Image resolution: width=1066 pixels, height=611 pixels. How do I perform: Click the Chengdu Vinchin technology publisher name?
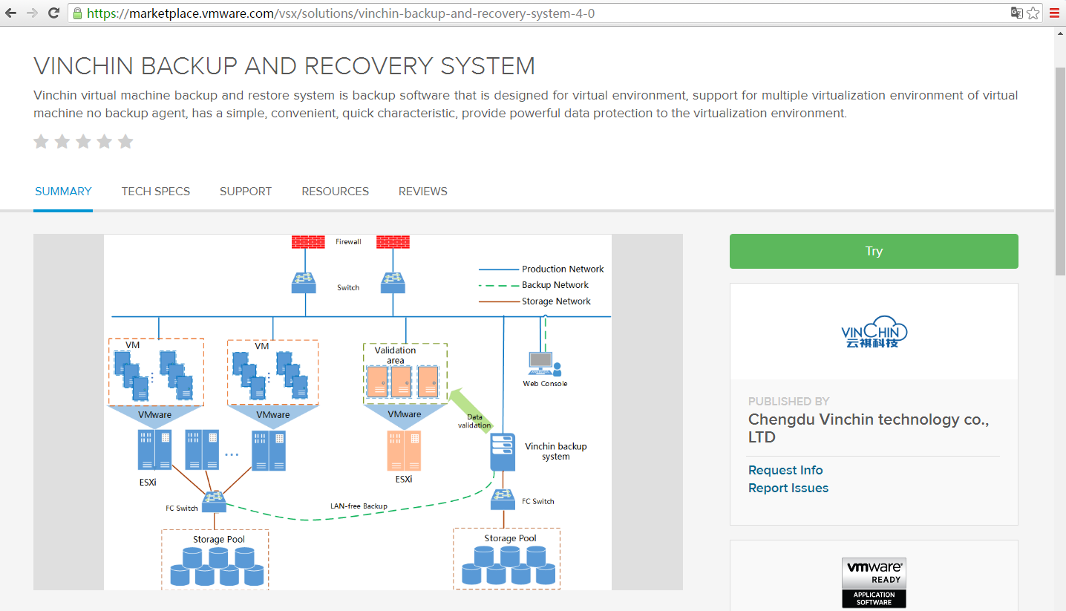coord(869,428)
